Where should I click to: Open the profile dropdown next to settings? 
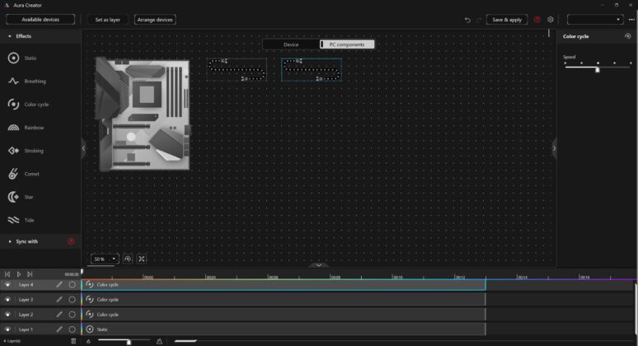point(594,20)
